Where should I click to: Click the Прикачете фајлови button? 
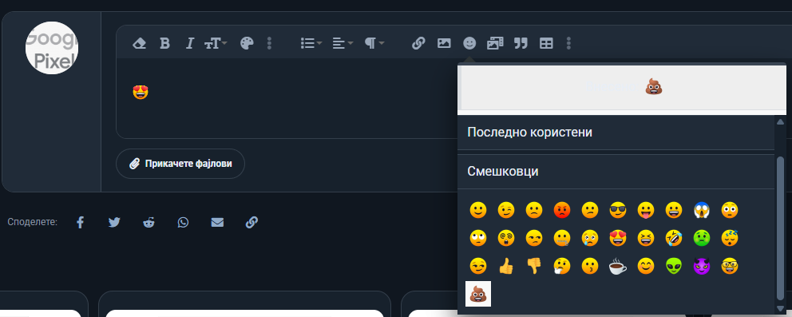tap(180, 164)
